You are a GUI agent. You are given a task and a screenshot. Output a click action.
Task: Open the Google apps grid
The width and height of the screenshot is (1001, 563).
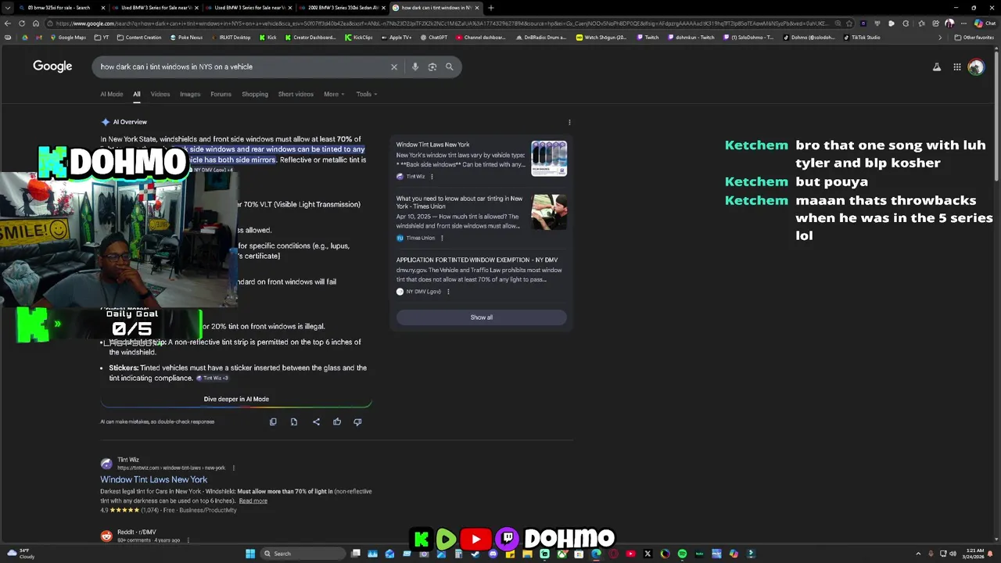(956, 67)
